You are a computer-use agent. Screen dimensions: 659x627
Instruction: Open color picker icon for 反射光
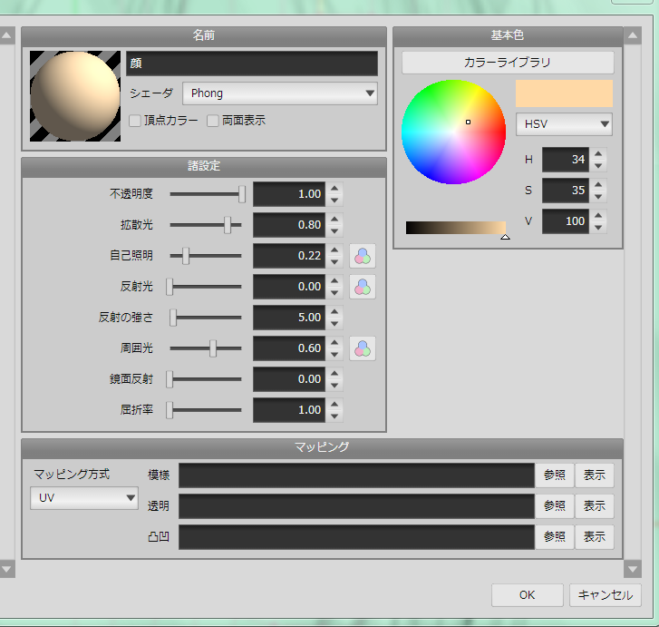coord(363,287)
